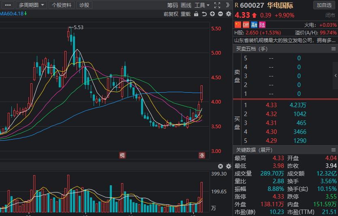Click stock code 600027
Image resolution: width=338 pixels, height=216 pixels.
click(x=252, y=5)
